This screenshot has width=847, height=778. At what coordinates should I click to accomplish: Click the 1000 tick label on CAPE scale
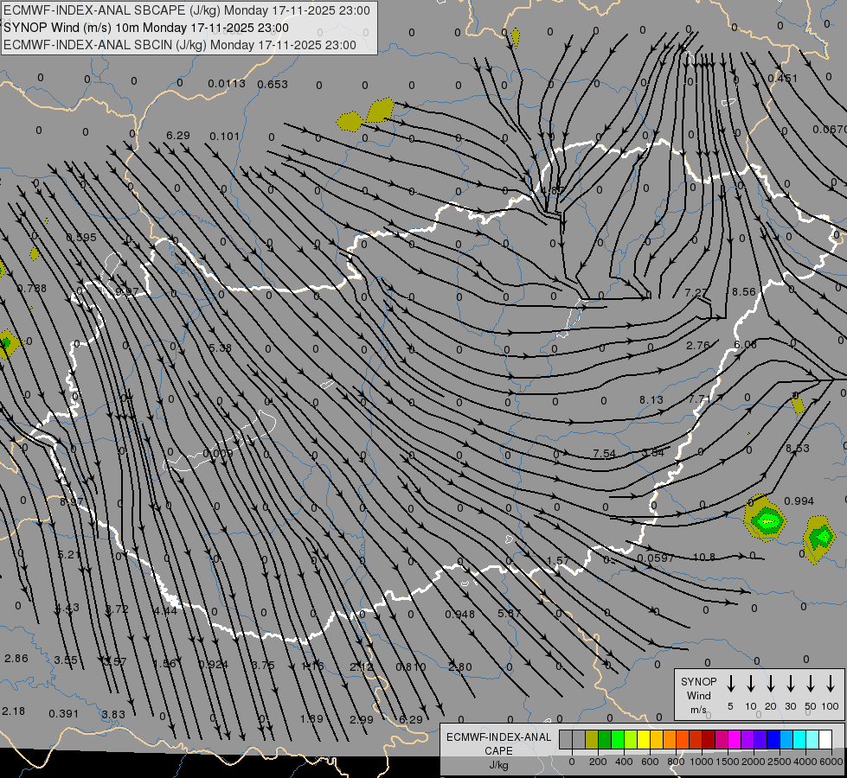click(702, 762)
